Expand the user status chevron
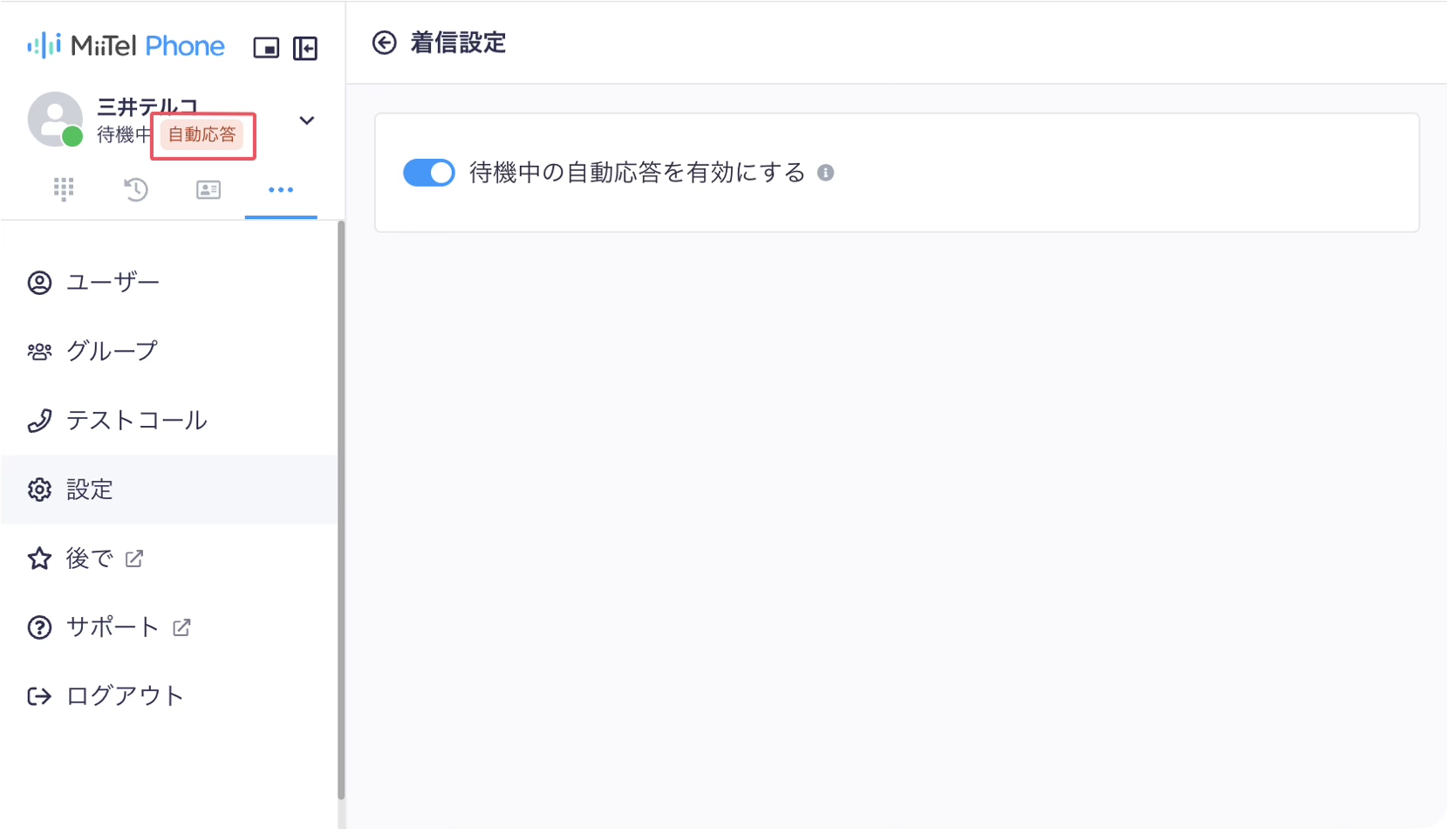Image resolution: width=1448 pixels, height=829 pixels. point(306,120)
